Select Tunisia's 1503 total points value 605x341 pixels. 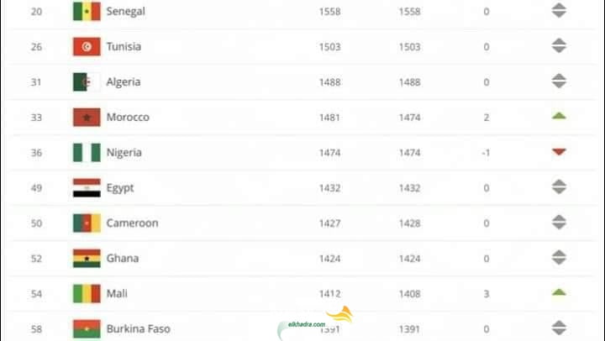coord(330,47)
